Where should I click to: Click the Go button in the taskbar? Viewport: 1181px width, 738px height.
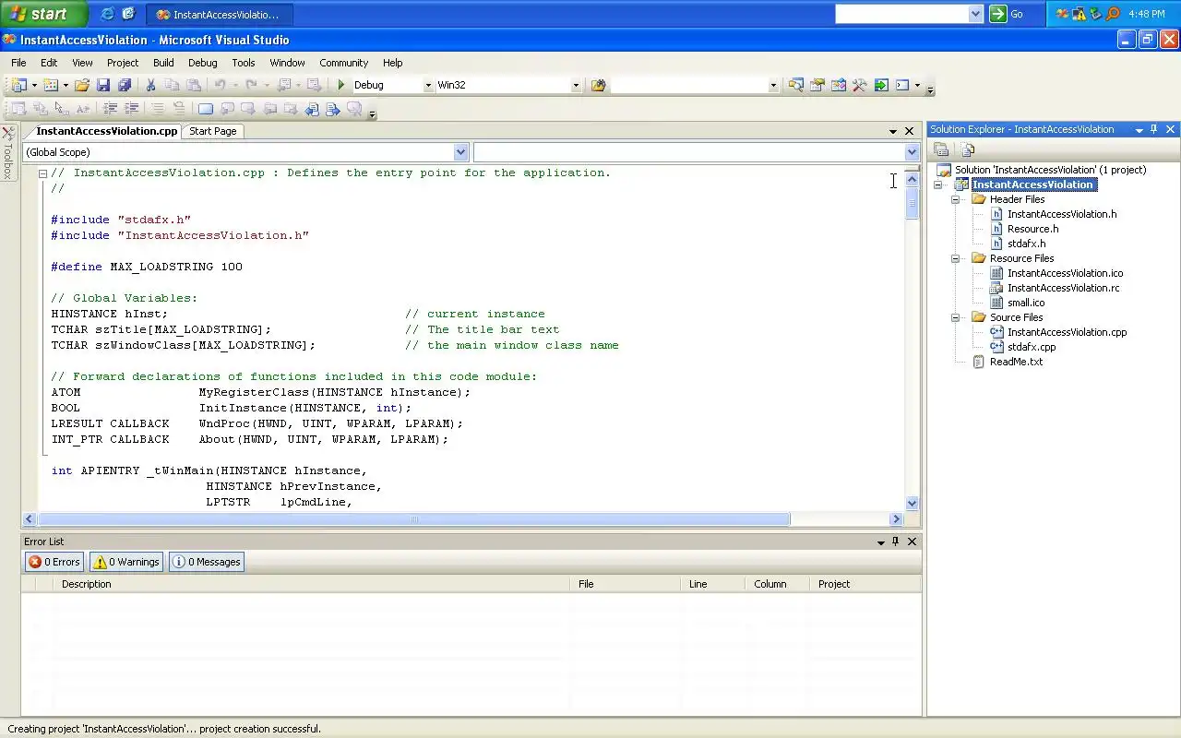[x=1008, y=14]
